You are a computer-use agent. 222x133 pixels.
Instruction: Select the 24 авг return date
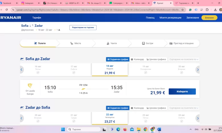click(182, 118)
